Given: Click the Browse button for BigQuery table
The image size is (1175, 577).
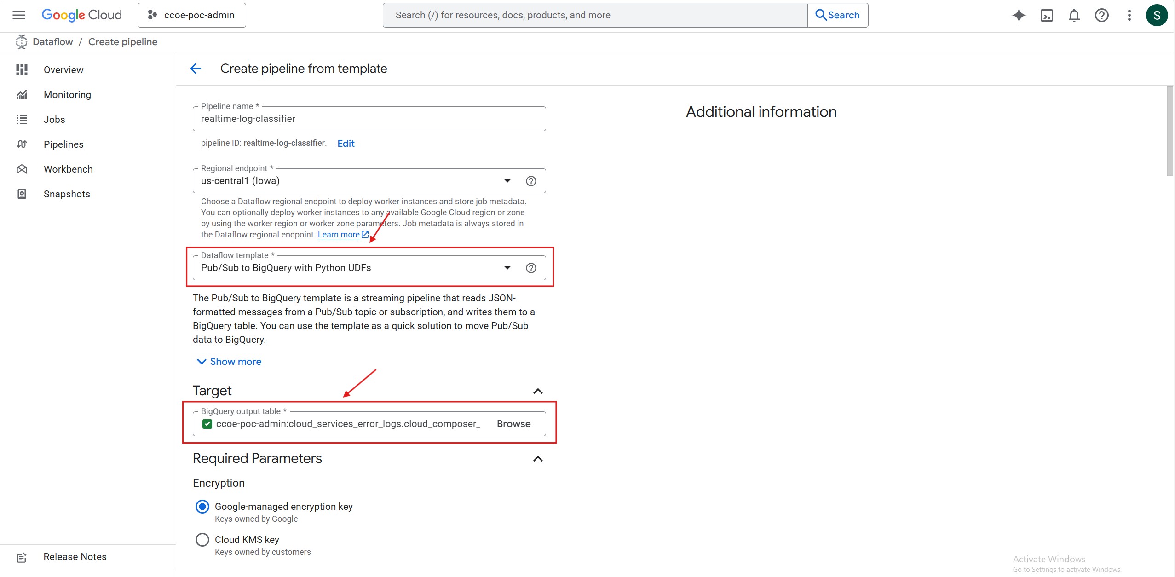Looking at the screenshot, I should click(513, 424).
